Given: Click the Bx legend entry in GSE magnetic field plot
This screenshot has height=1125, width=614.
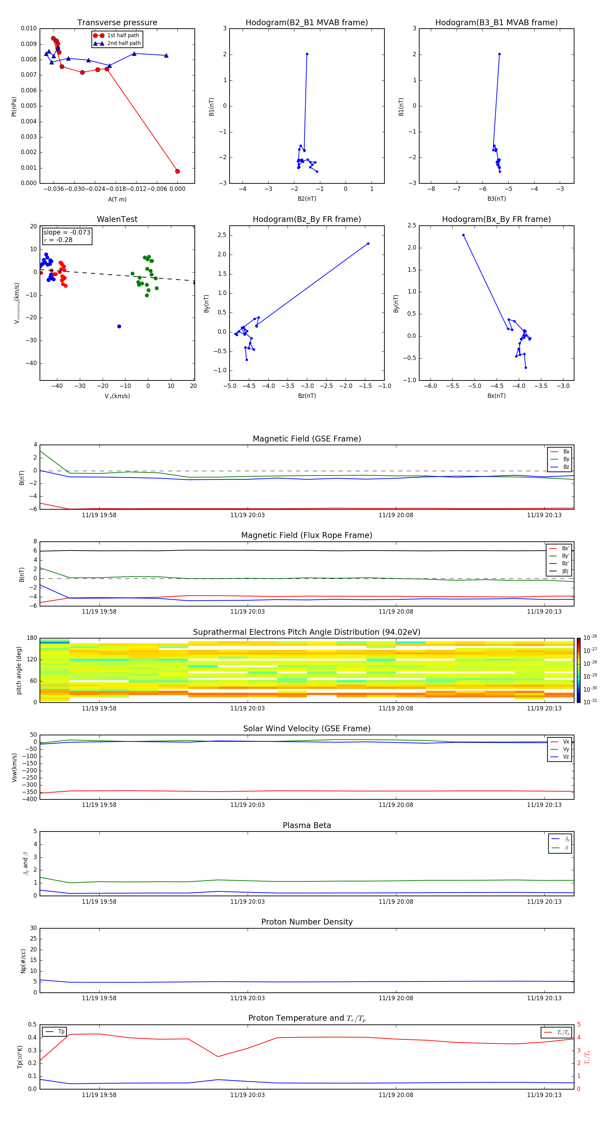Looking at the screenshot, I should tap(560, 452).
